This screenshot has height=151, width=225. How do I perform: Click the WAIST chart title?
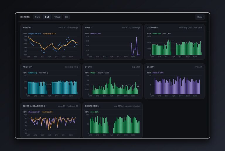(x=88, y=28)
